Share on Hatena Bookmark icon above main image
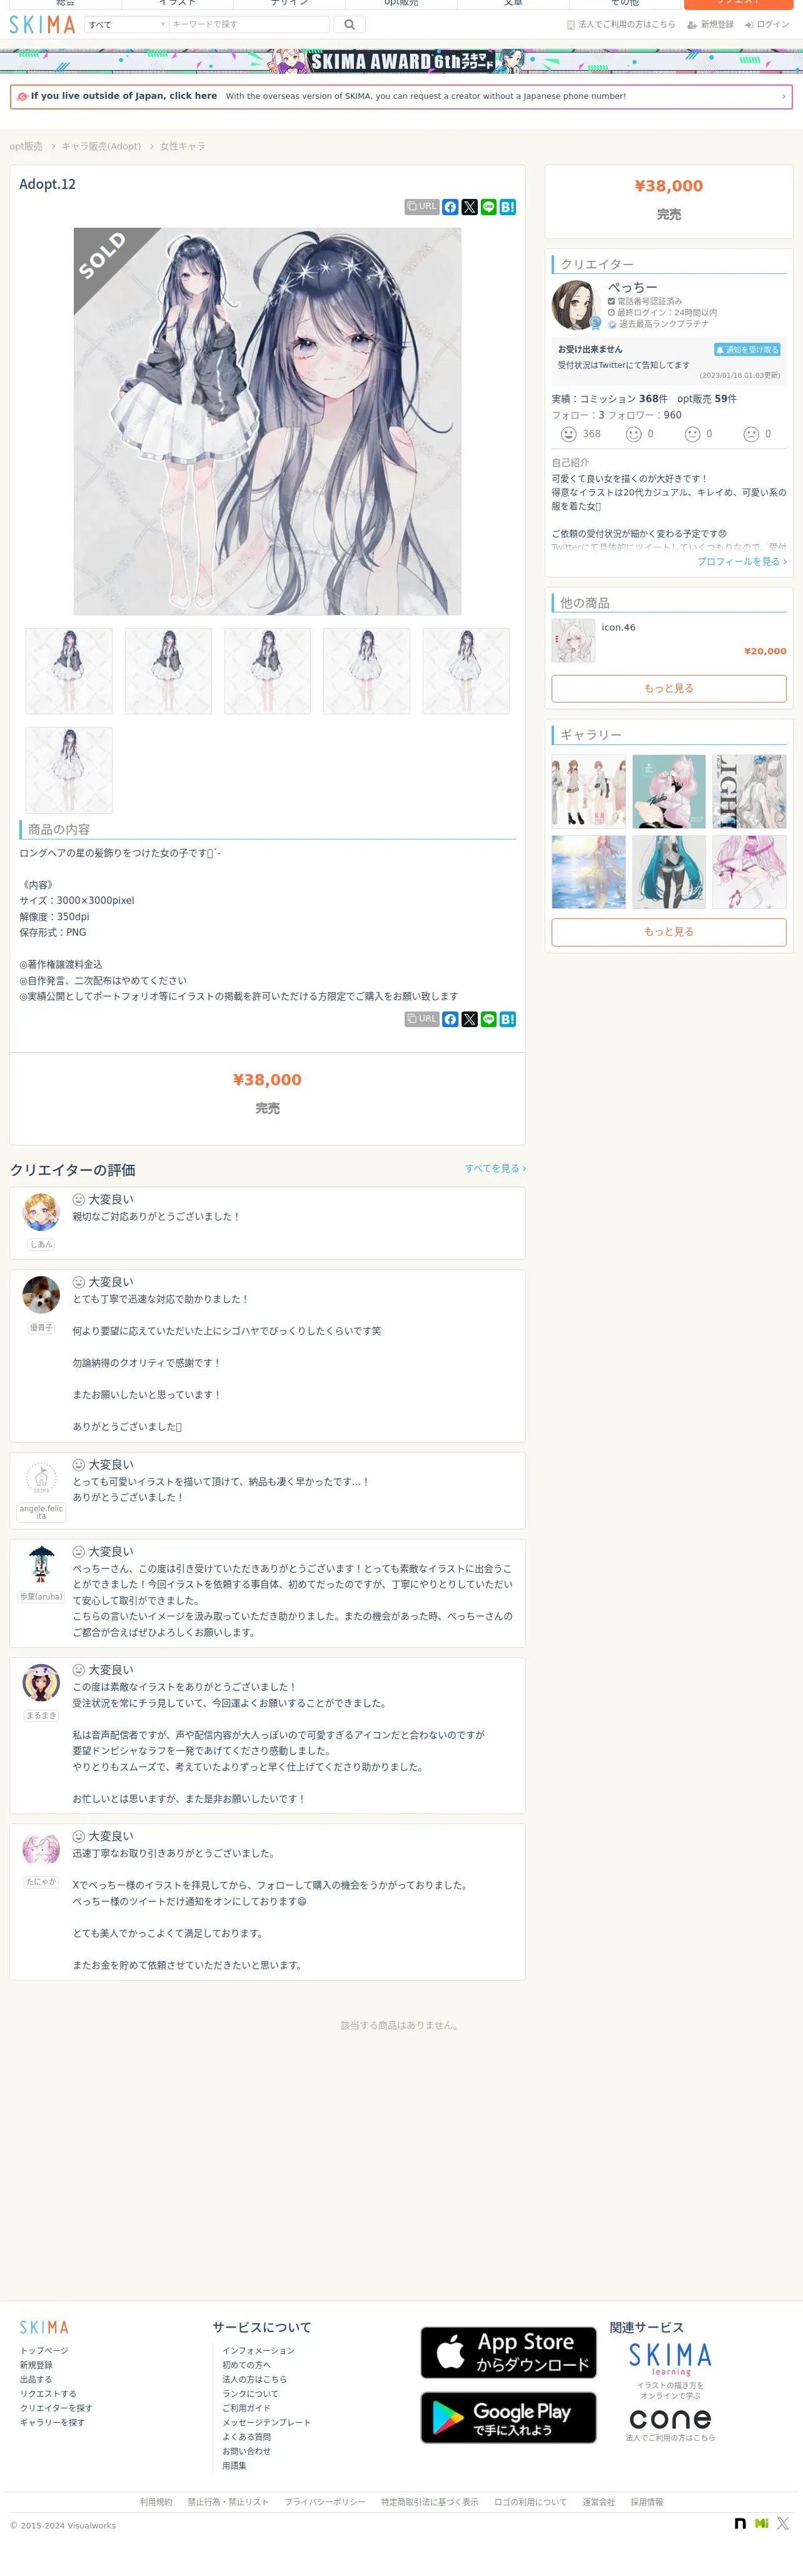Screen dimensions: 803x2576 (x=507, y=207)
